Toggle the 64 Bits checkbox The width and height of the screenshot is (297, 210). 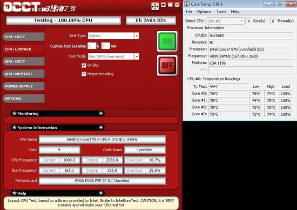point(84,65)
